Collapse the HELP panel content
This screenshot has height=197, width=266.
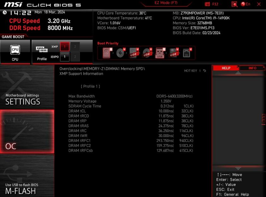click(238, 73)
